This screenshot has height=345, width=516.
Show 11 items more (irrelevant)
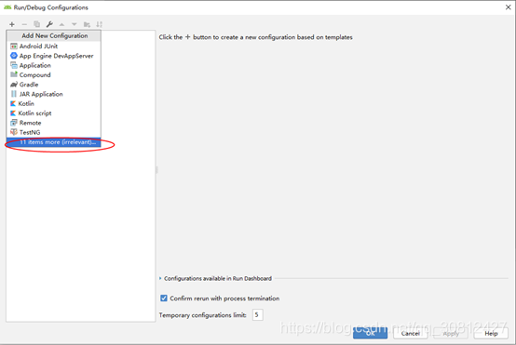click(x=54, y=142)
